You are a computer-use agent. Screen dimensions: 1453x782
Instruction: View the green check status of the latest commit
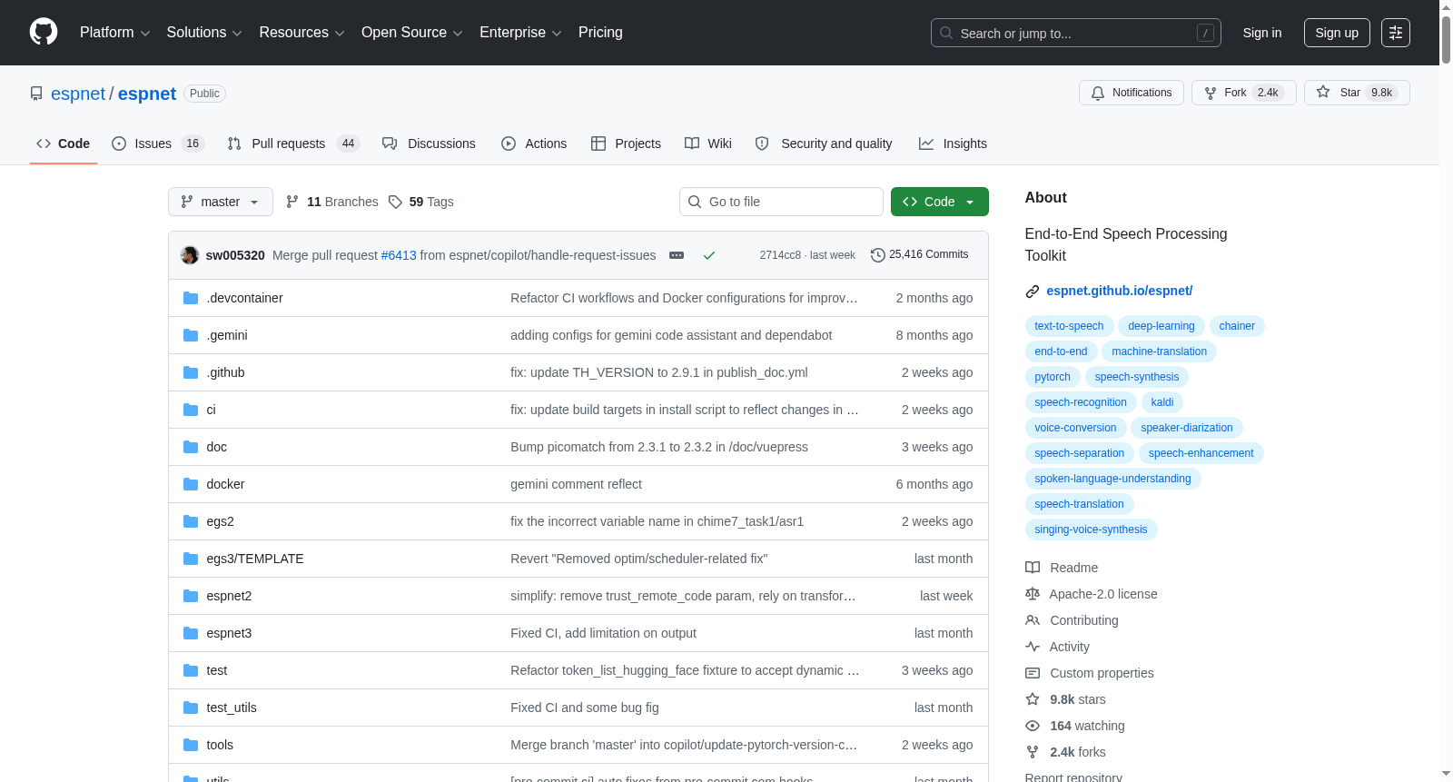click(709, 255)
